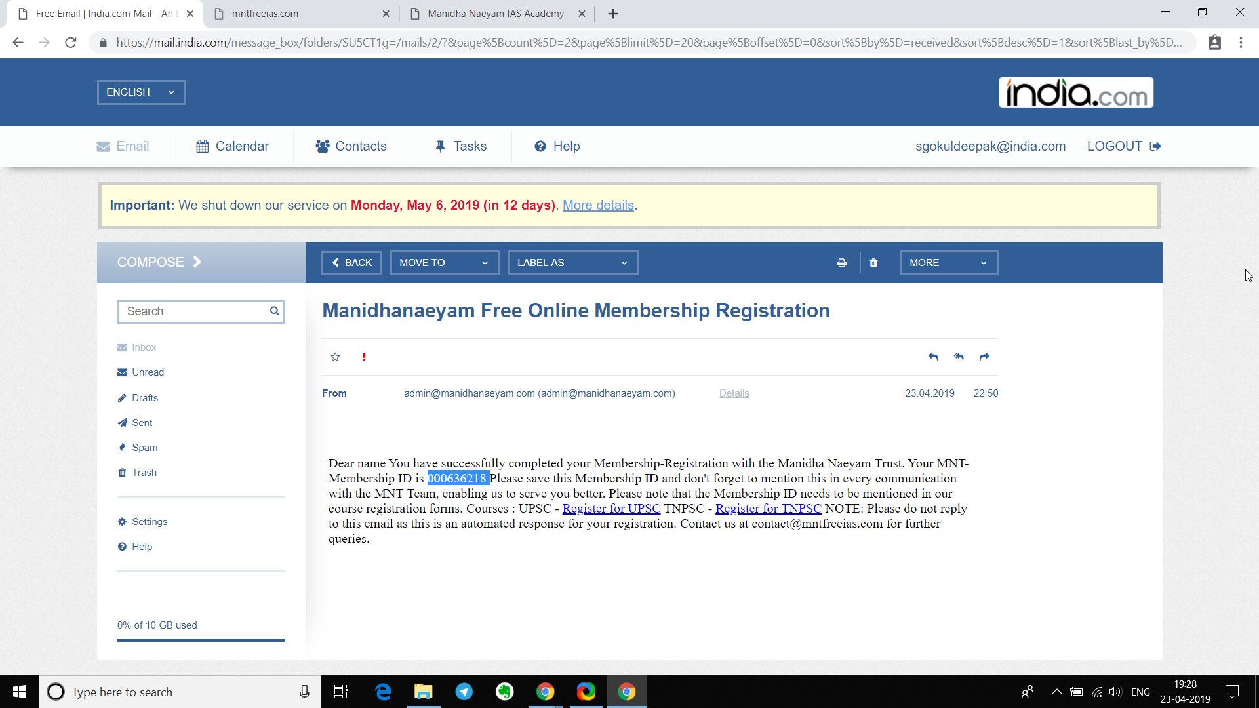
Task: Delete this email with the trash icon
Action: coord(873,263)
